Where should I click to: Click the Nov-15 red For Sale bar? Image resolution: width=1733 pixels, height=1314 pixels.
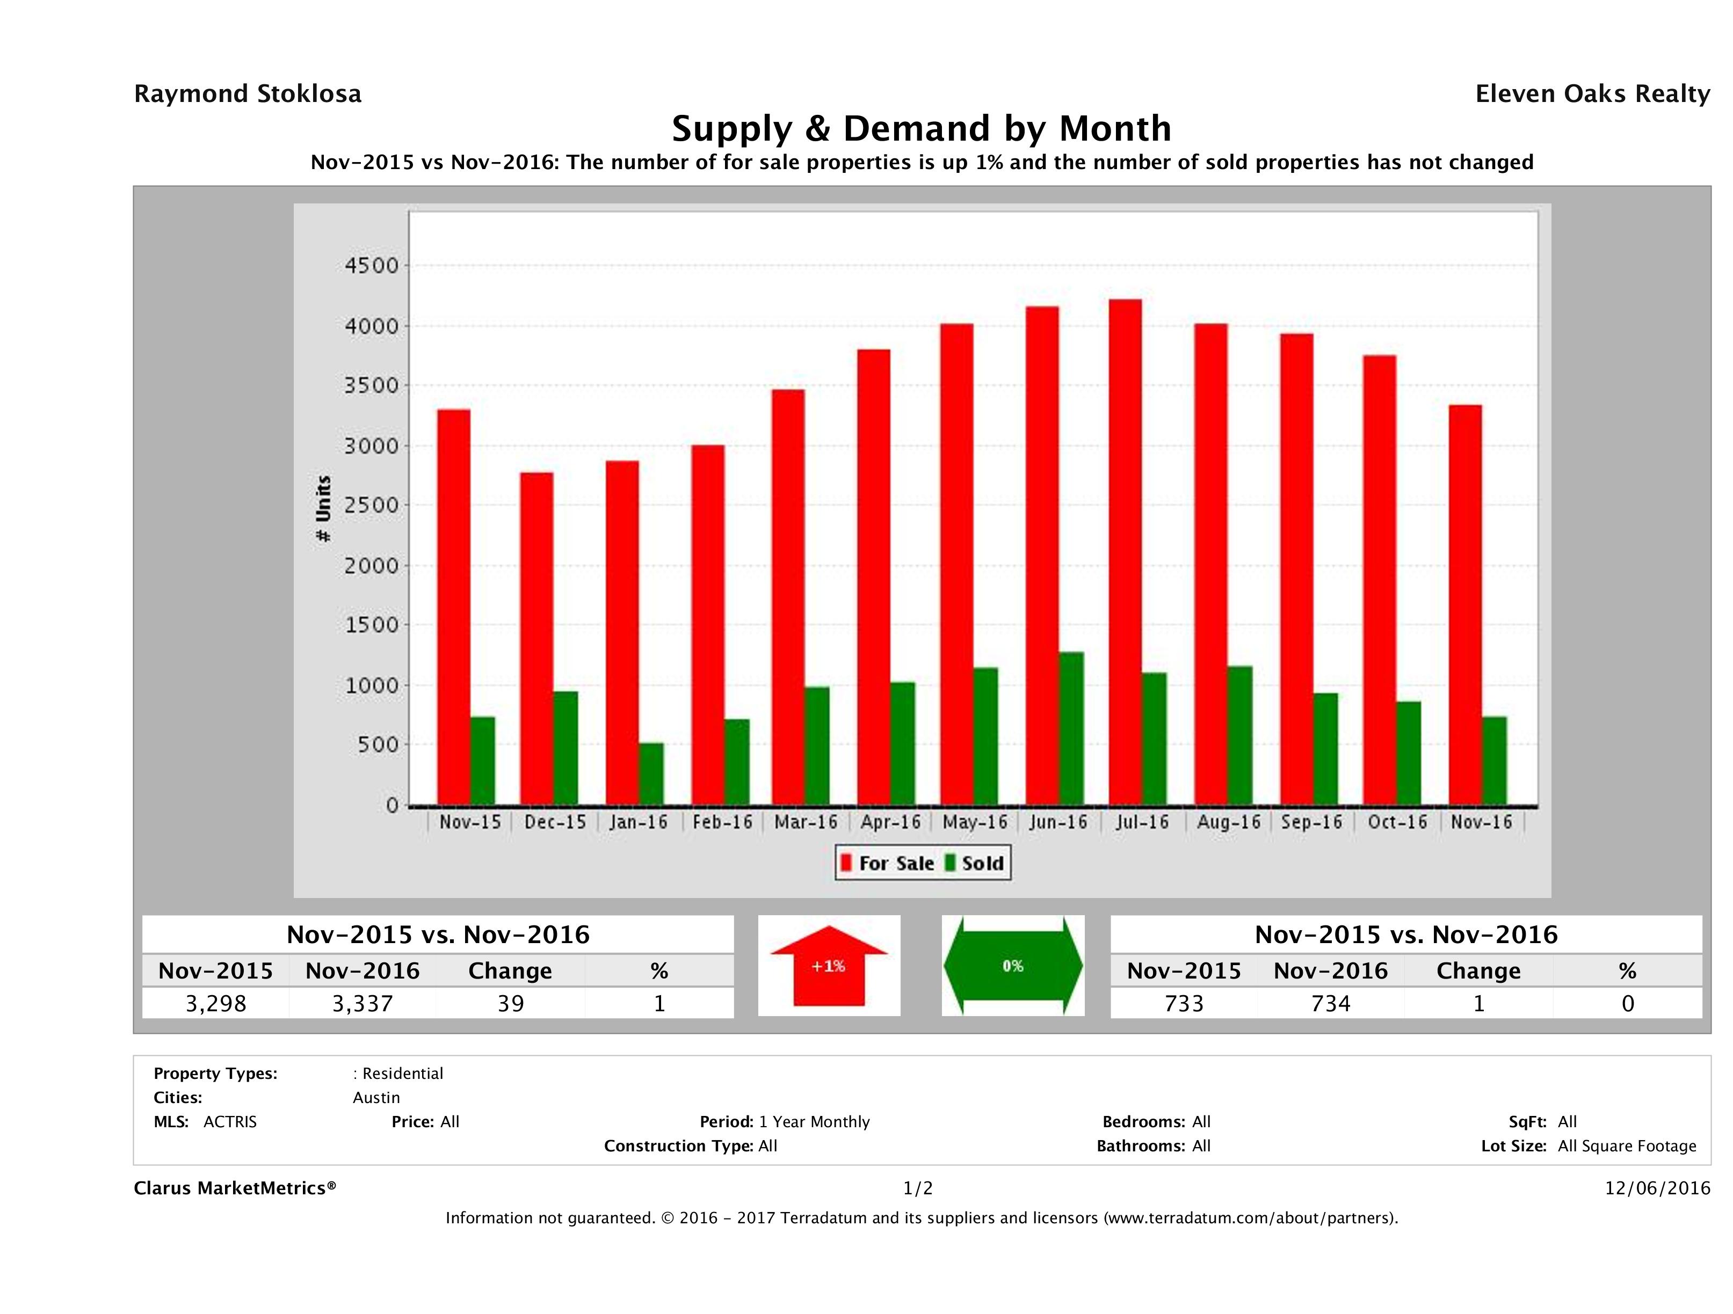pos(454,607)
